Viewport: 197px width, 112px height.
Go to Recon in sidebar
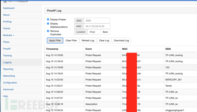click(x=6, y=15)
